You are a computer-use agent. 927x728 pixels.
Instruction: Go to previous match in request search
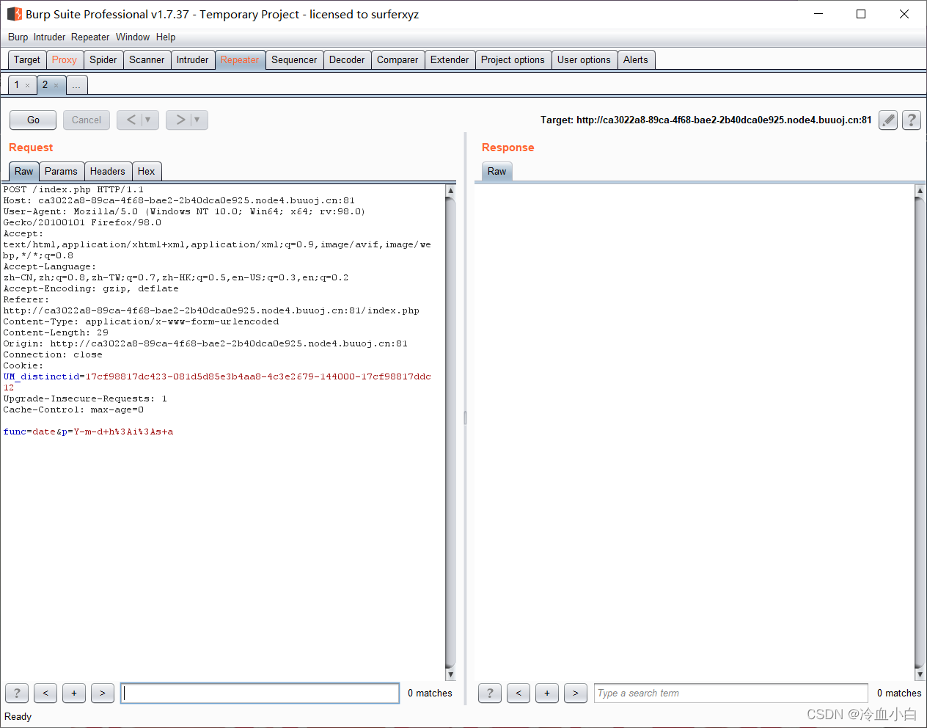(x=45, y=693)
